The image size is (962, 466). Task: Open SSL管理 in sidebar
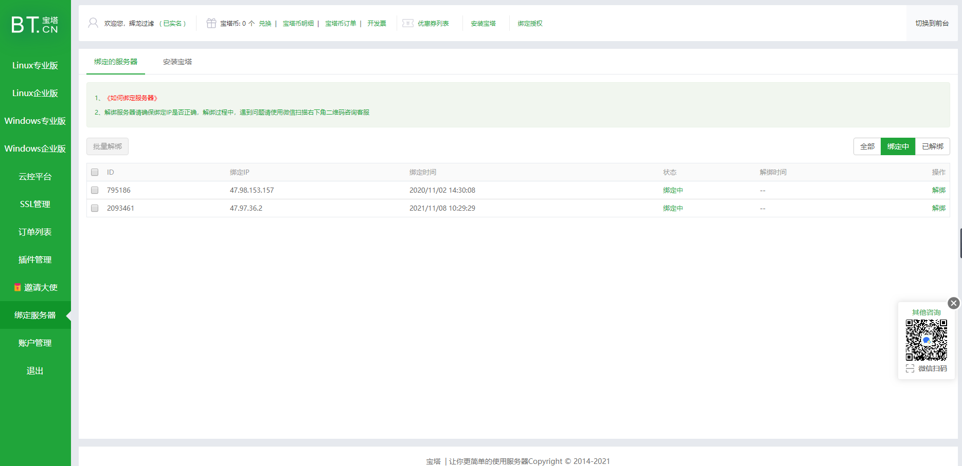35,204
